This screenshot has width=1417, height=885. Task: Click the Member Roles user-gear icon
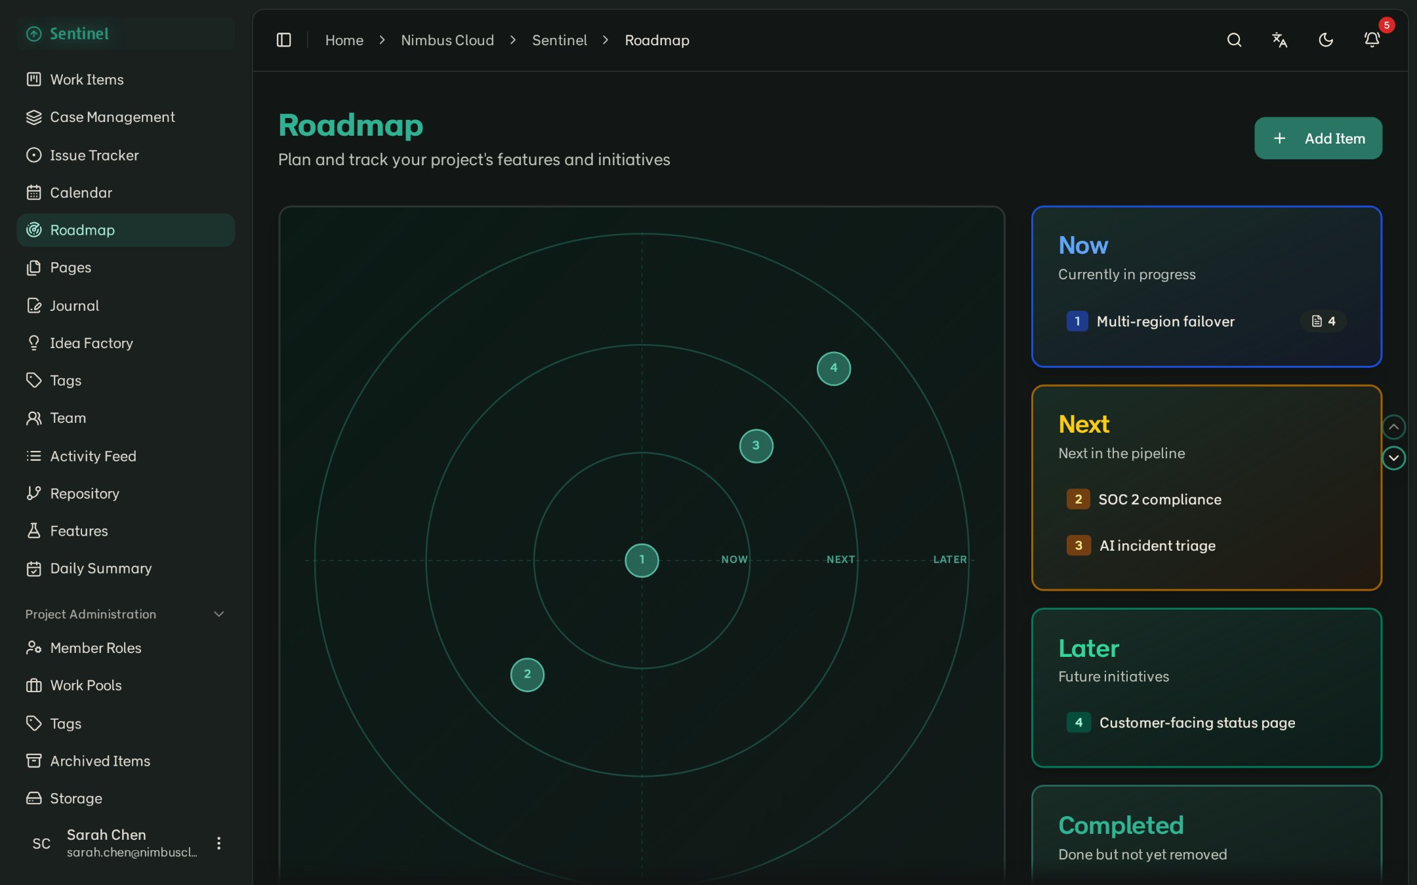(x=33, y=648)
